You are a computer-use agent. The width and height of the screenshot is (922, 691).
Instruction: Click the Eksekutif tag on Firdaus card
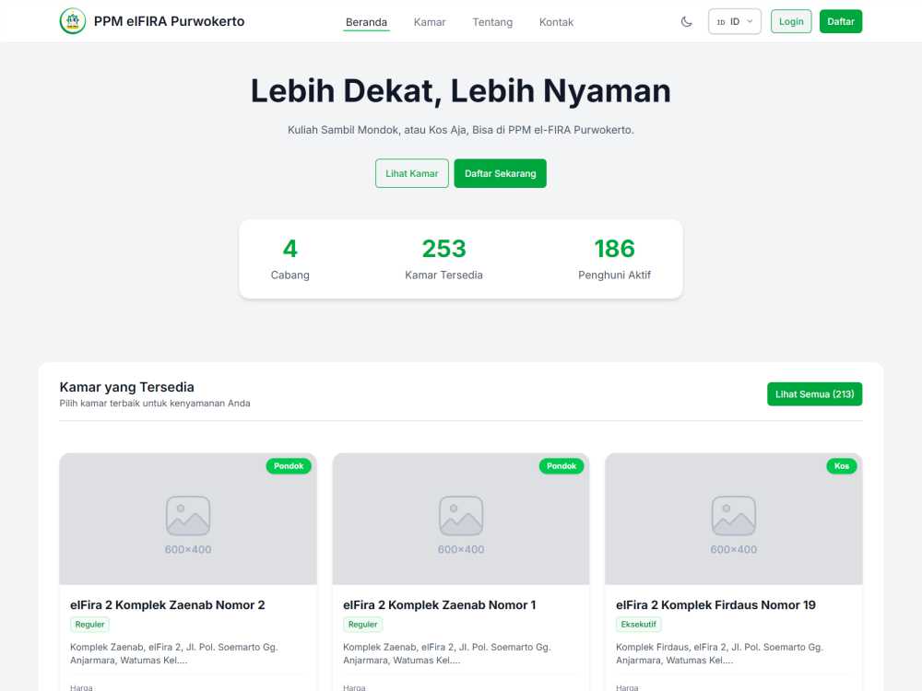point(639,624)
